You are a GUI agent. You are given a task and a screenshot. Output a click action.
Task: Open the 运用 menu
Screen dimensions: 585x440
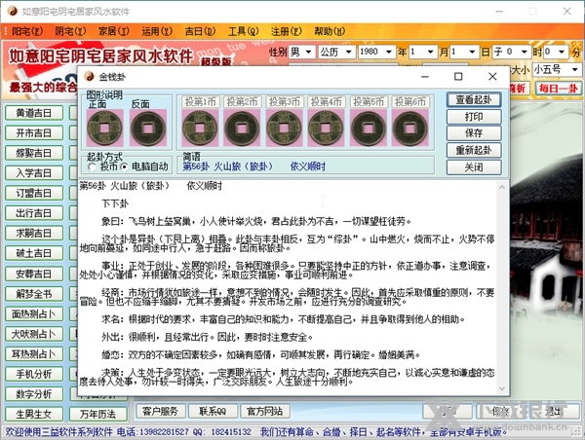point(157,31)
